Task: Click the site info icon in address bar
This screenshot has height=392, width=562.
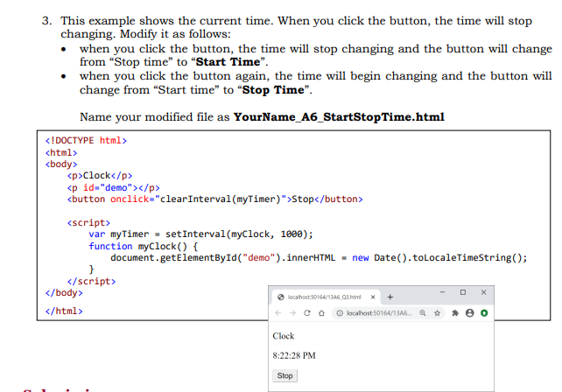Action: (339, 313)
